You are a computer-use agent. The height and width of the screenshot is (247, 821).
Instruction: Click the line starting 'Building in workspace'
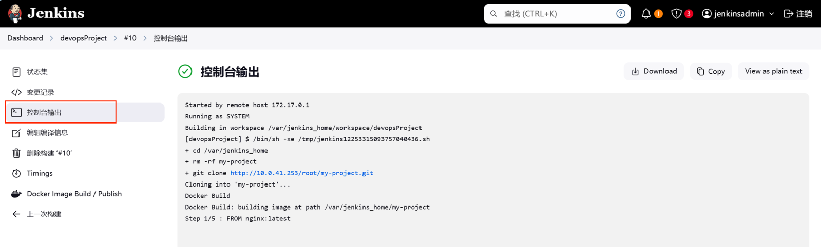pos(303,128)
